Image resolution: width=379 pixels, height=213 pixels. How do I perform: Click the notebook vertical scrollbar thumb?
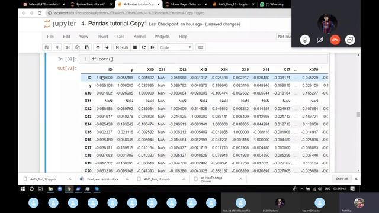click(358, 114)
